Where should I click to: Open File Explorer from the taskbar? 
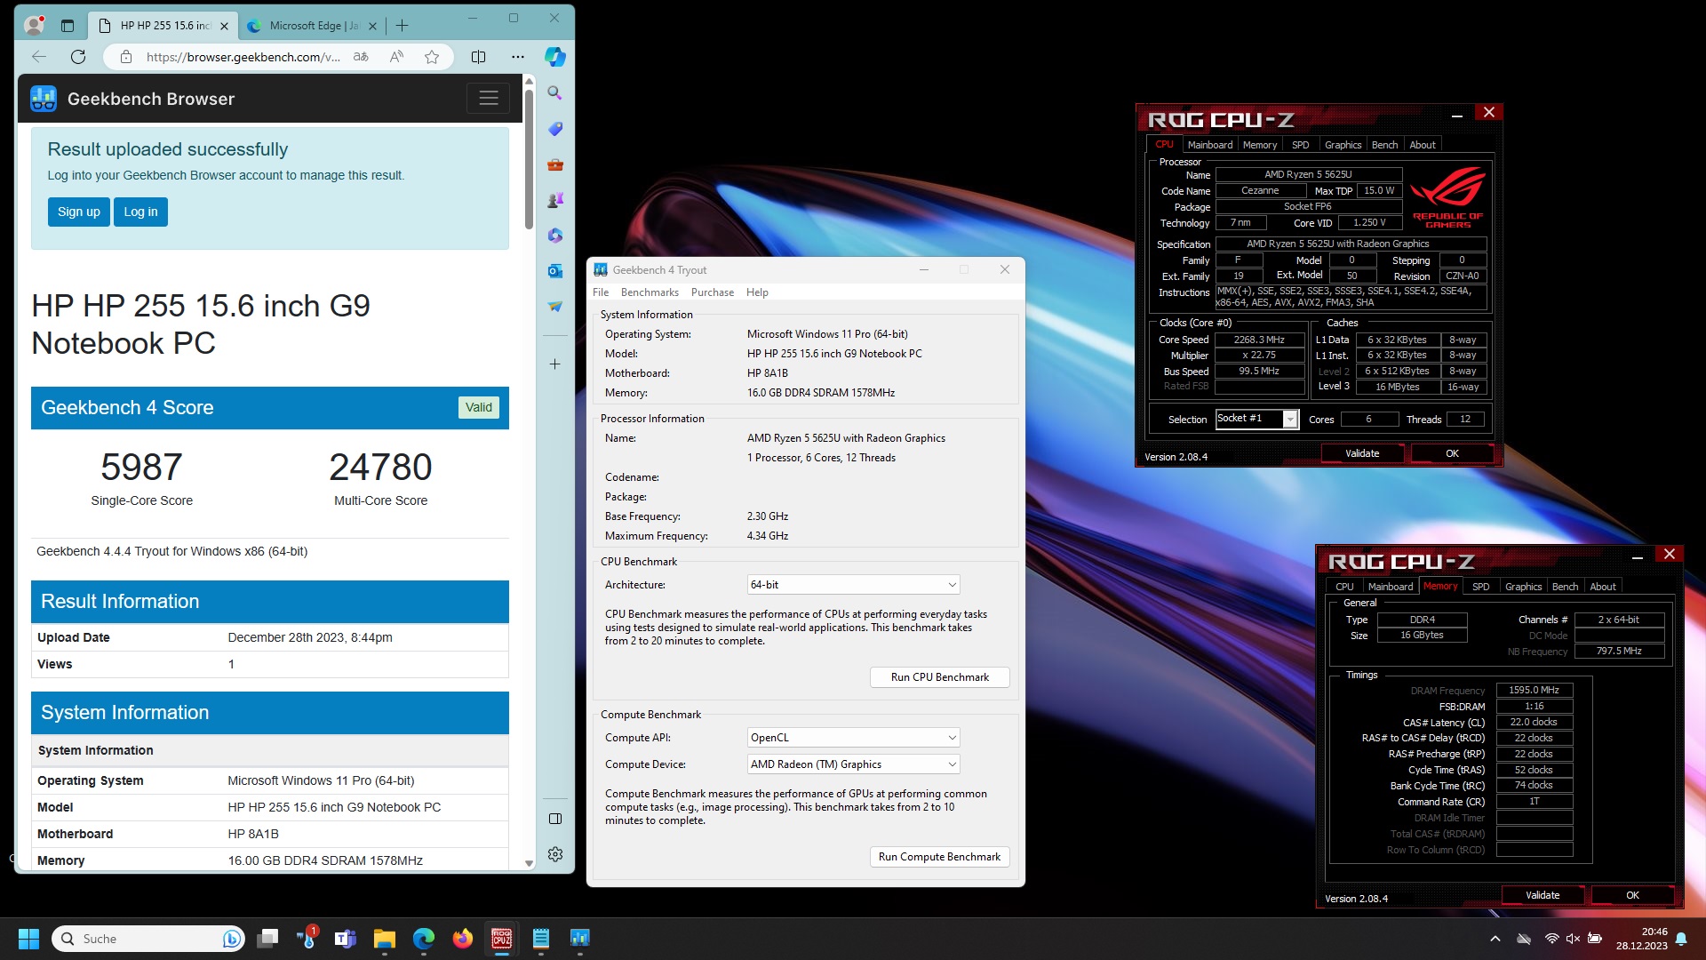(x=384, y=939)
